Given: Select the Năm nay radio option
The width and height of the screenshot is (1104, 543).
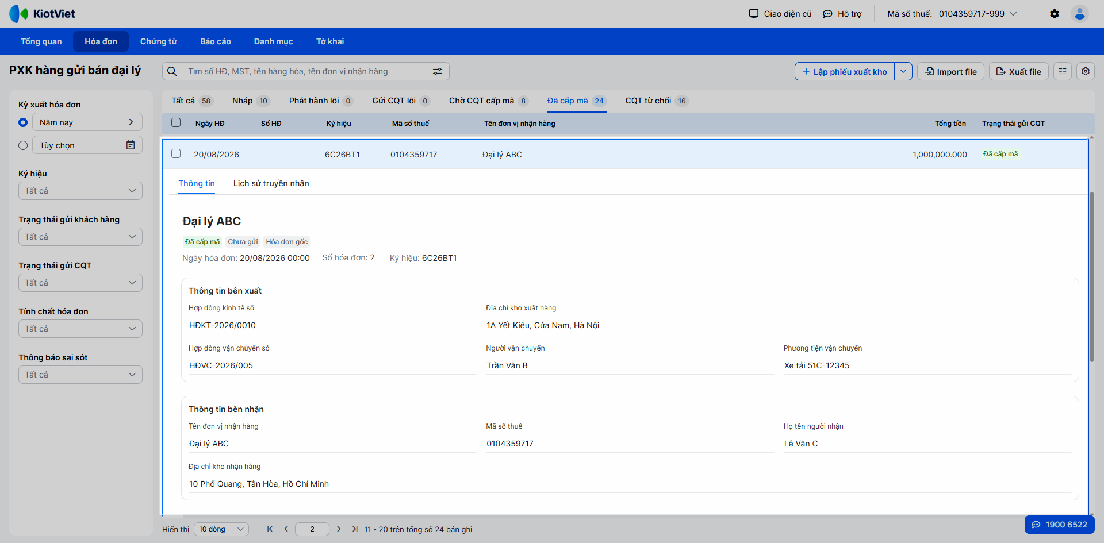Looking at the screenshot, I should [23, 122].
